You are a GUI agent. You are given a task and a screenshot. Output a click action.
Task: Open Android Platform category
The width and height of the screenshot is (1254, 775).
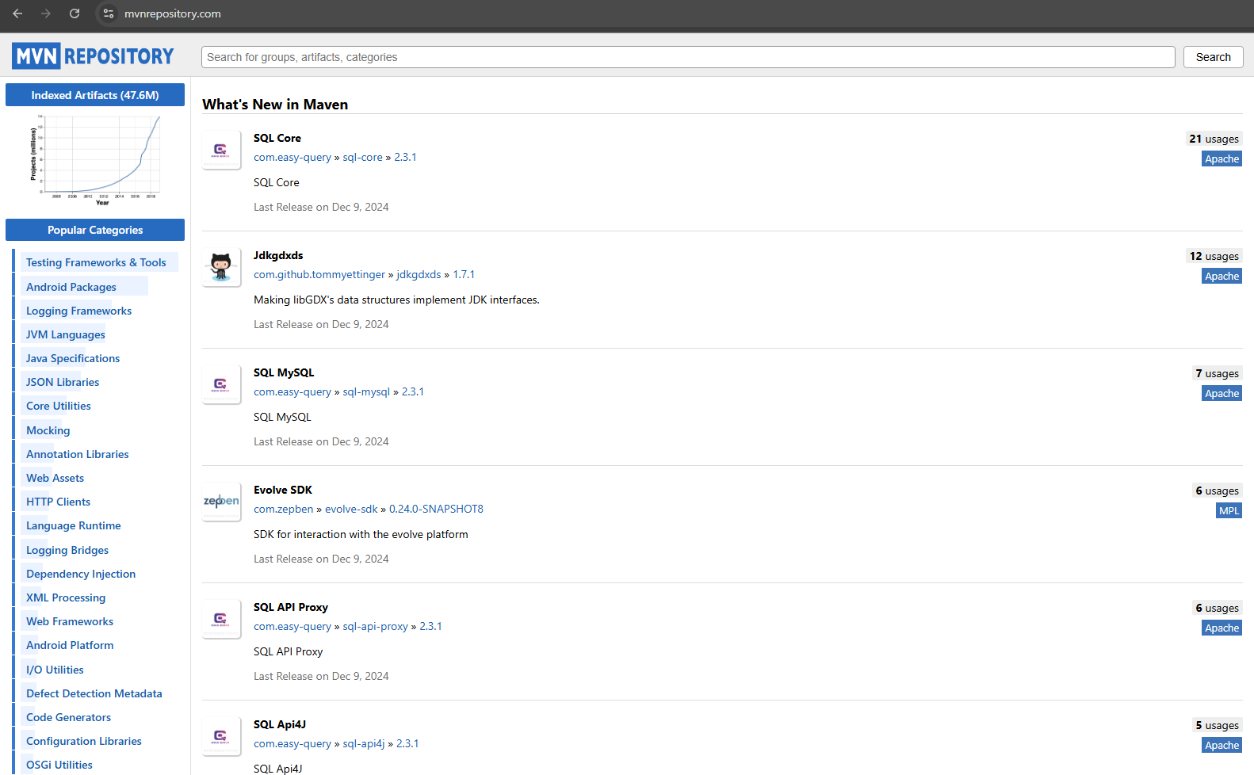70,645
